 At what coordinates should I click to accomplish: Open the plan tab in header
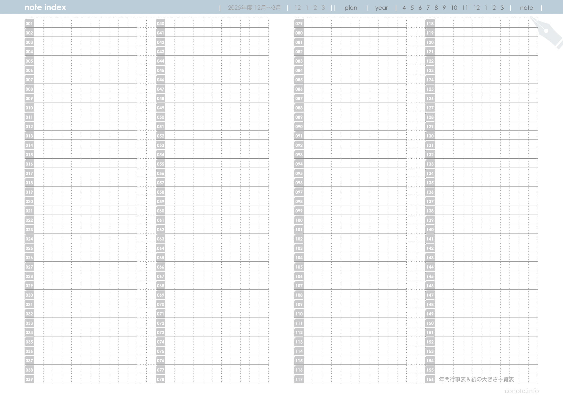(x=351, y=8)
